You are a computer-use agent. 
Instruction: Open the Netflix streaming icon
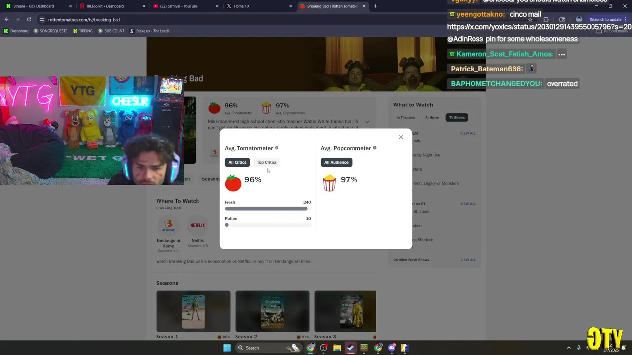[197, 225]
